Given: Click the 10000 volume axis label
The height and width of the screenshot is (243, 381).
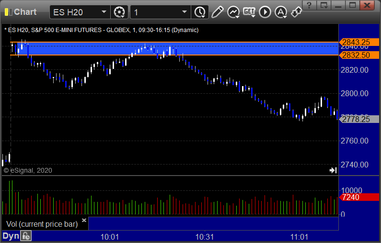Looking at the screenshot, I should point(352,190).
